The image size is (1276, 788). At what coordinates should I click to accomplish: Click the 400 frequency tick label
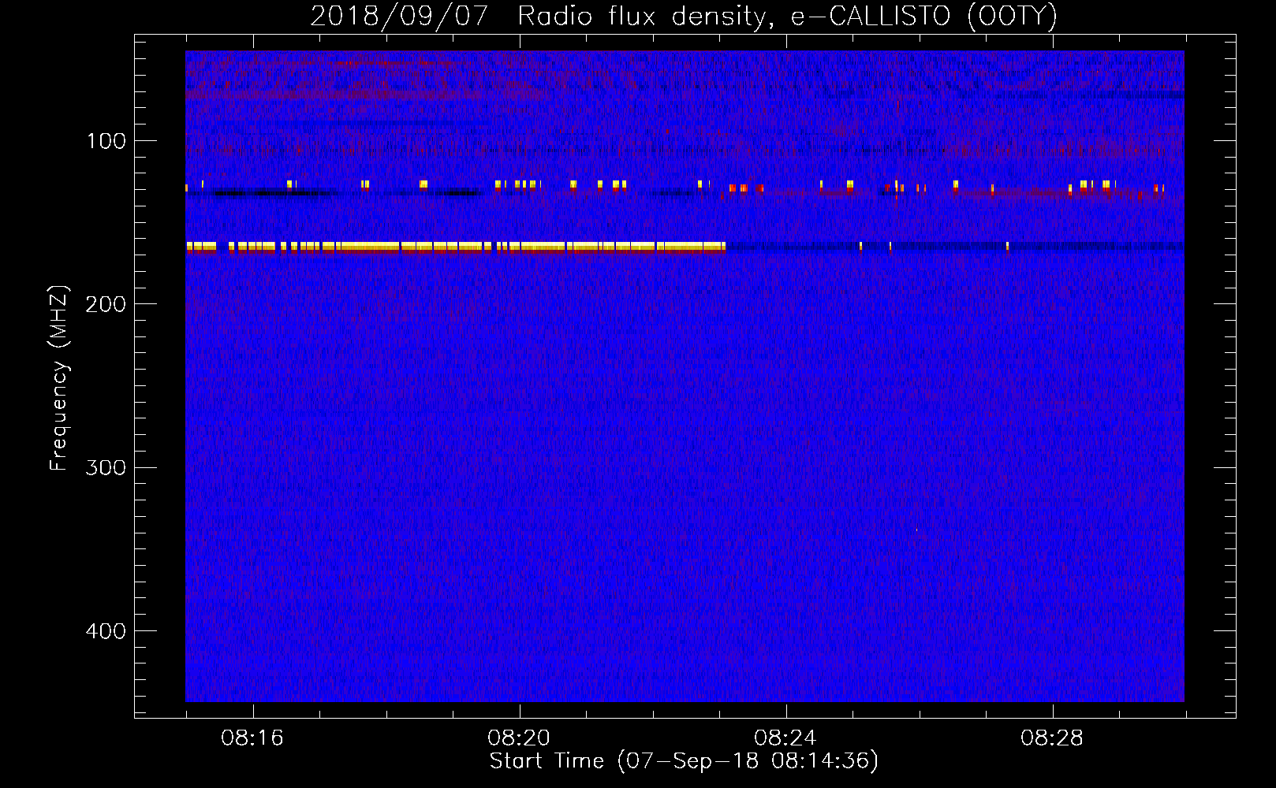(x=106, y=631)
